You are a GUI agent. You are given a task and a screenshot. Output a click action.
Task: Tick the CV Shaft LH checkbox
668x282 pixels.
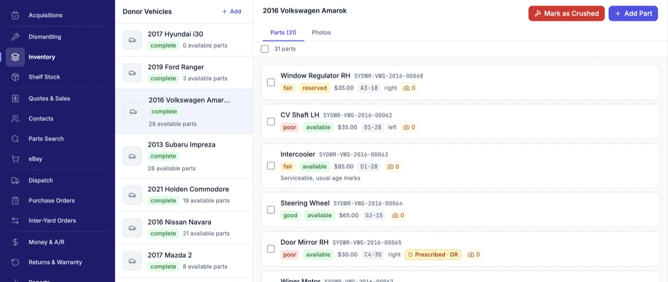271,121
